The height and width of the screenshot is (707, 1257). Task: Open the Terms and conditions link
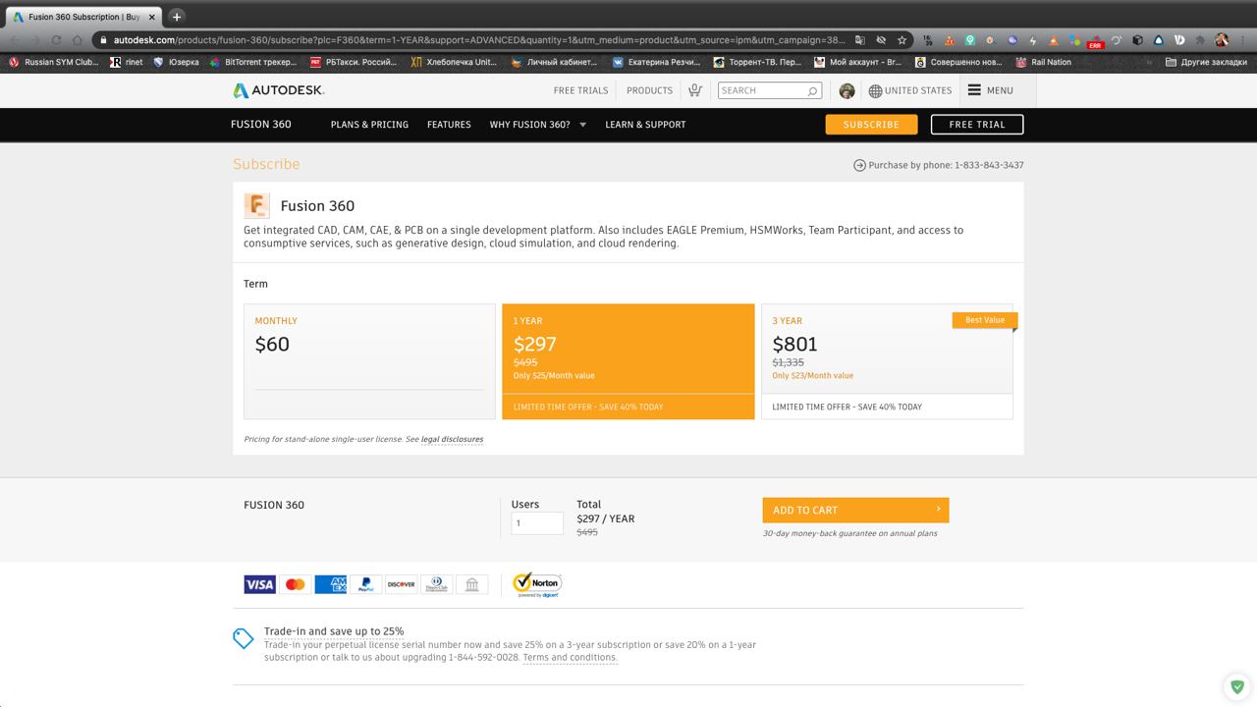click(x=570, y=657)
